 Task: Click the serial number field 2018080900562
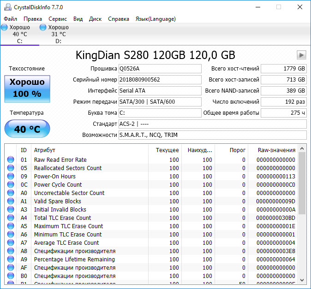click(x=160, y=80)
